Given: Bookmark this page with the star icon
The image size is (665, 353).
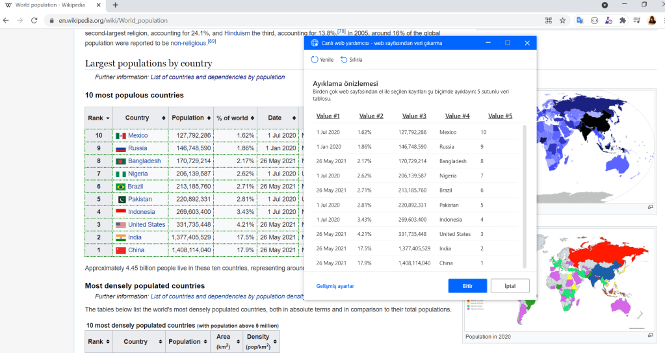Looking at the screenshot, I should [562, 20].
